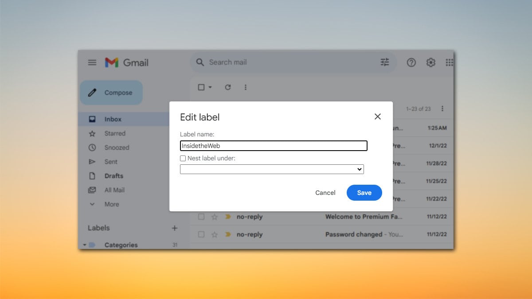Open the main menu hamburger icon
This screenshot has height=299, width=532.
click(x=92, y=62)
